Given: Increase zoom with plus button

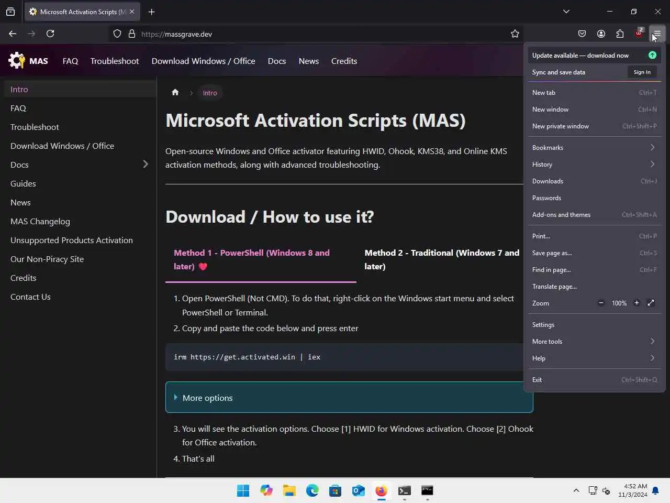Looking at the screenshot, I should (x=636, y=303).
